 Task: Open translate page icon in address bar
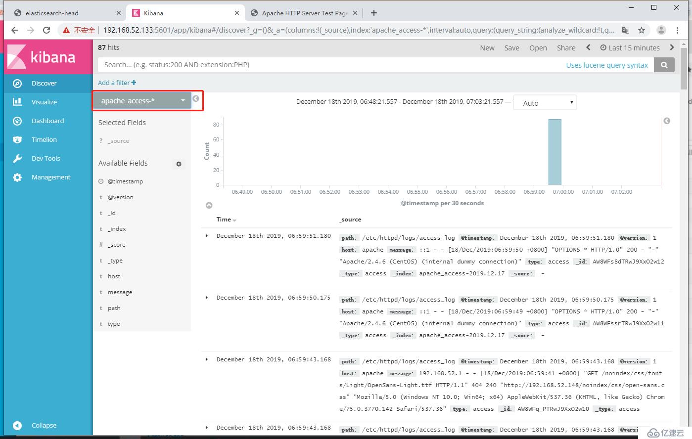(626, 30)
